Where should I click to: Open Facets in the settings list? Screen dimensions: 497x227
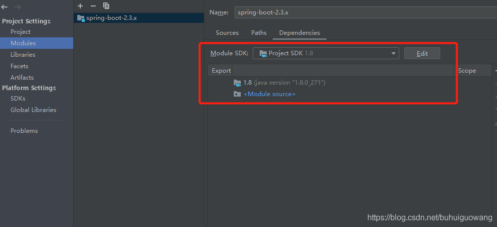pyautogui.click(x=19, y=66)
